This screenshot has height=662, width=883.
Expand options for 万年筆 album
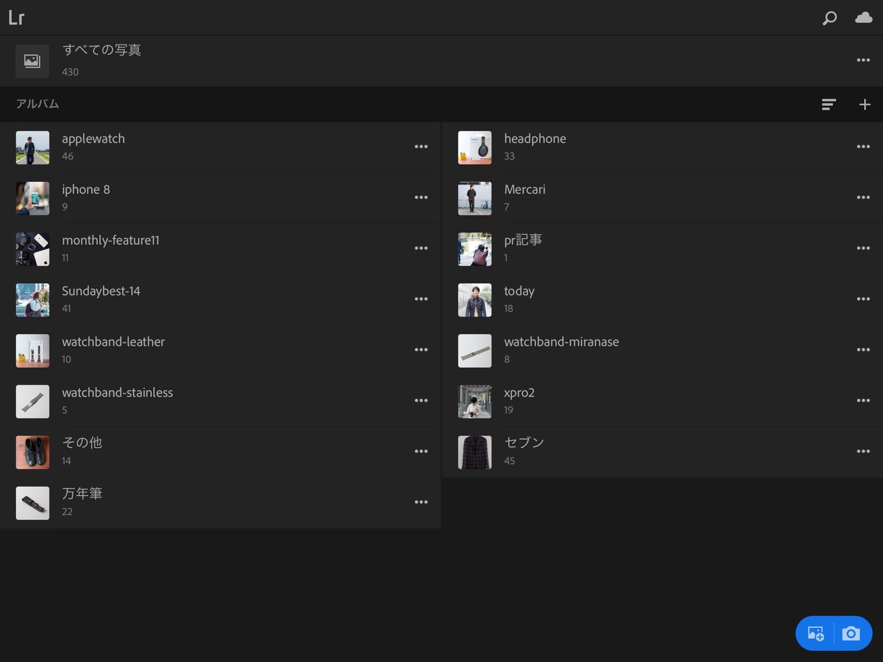point(421,502)
